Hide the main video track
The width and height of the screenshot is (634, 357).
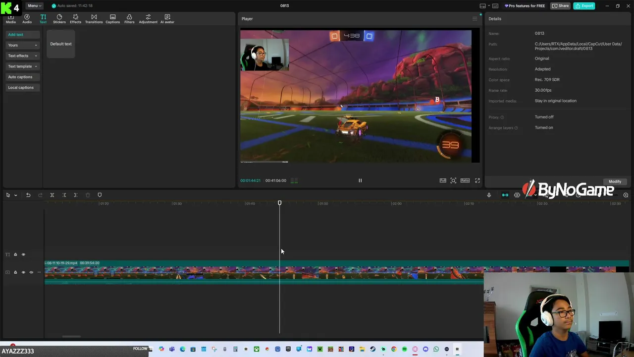[x=23, y=272]
